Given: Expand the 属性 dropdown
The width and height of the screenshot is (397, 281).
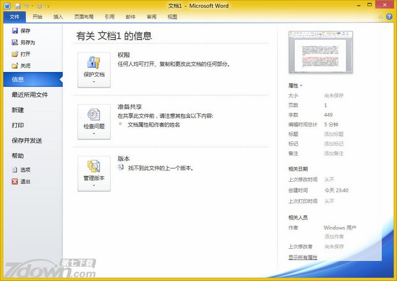Looking at the screenshot, I should (295, 86).
